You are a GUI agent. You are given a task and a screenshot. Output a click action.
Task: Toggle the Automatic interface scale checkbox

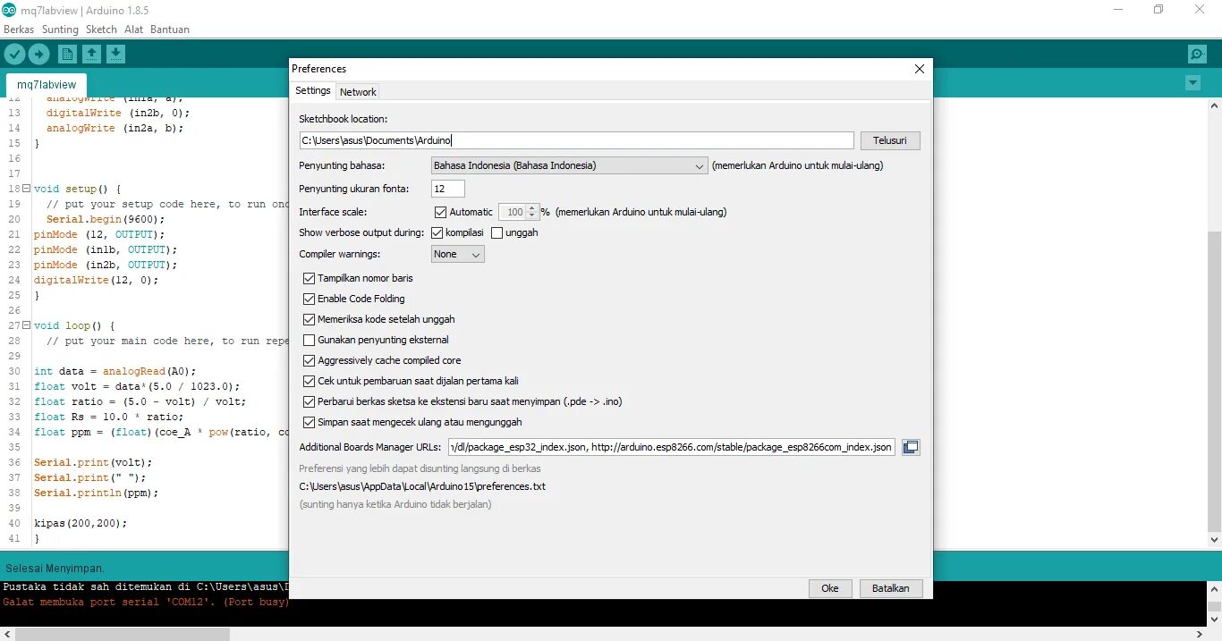(x=440, y=213)
